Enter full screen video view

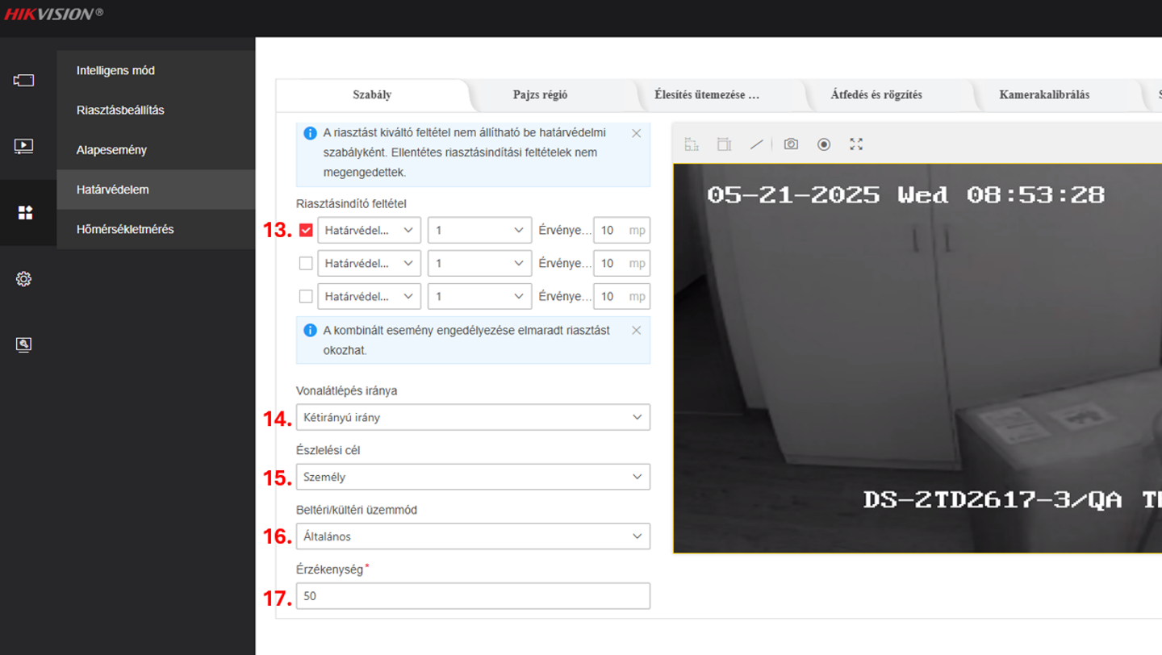coord(856,144)
